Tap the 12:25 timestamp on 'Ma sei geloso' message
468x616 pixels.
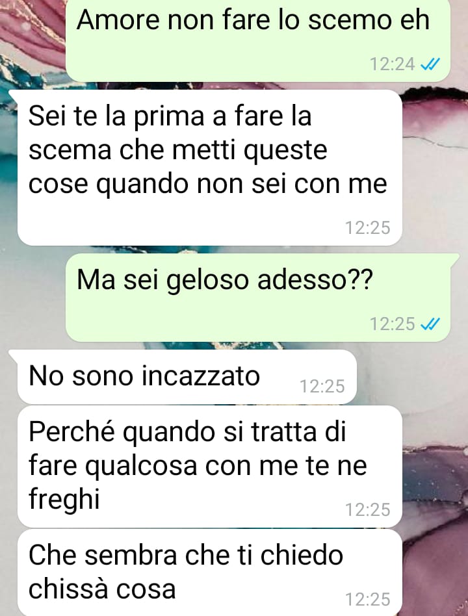[x=392, y=324]
